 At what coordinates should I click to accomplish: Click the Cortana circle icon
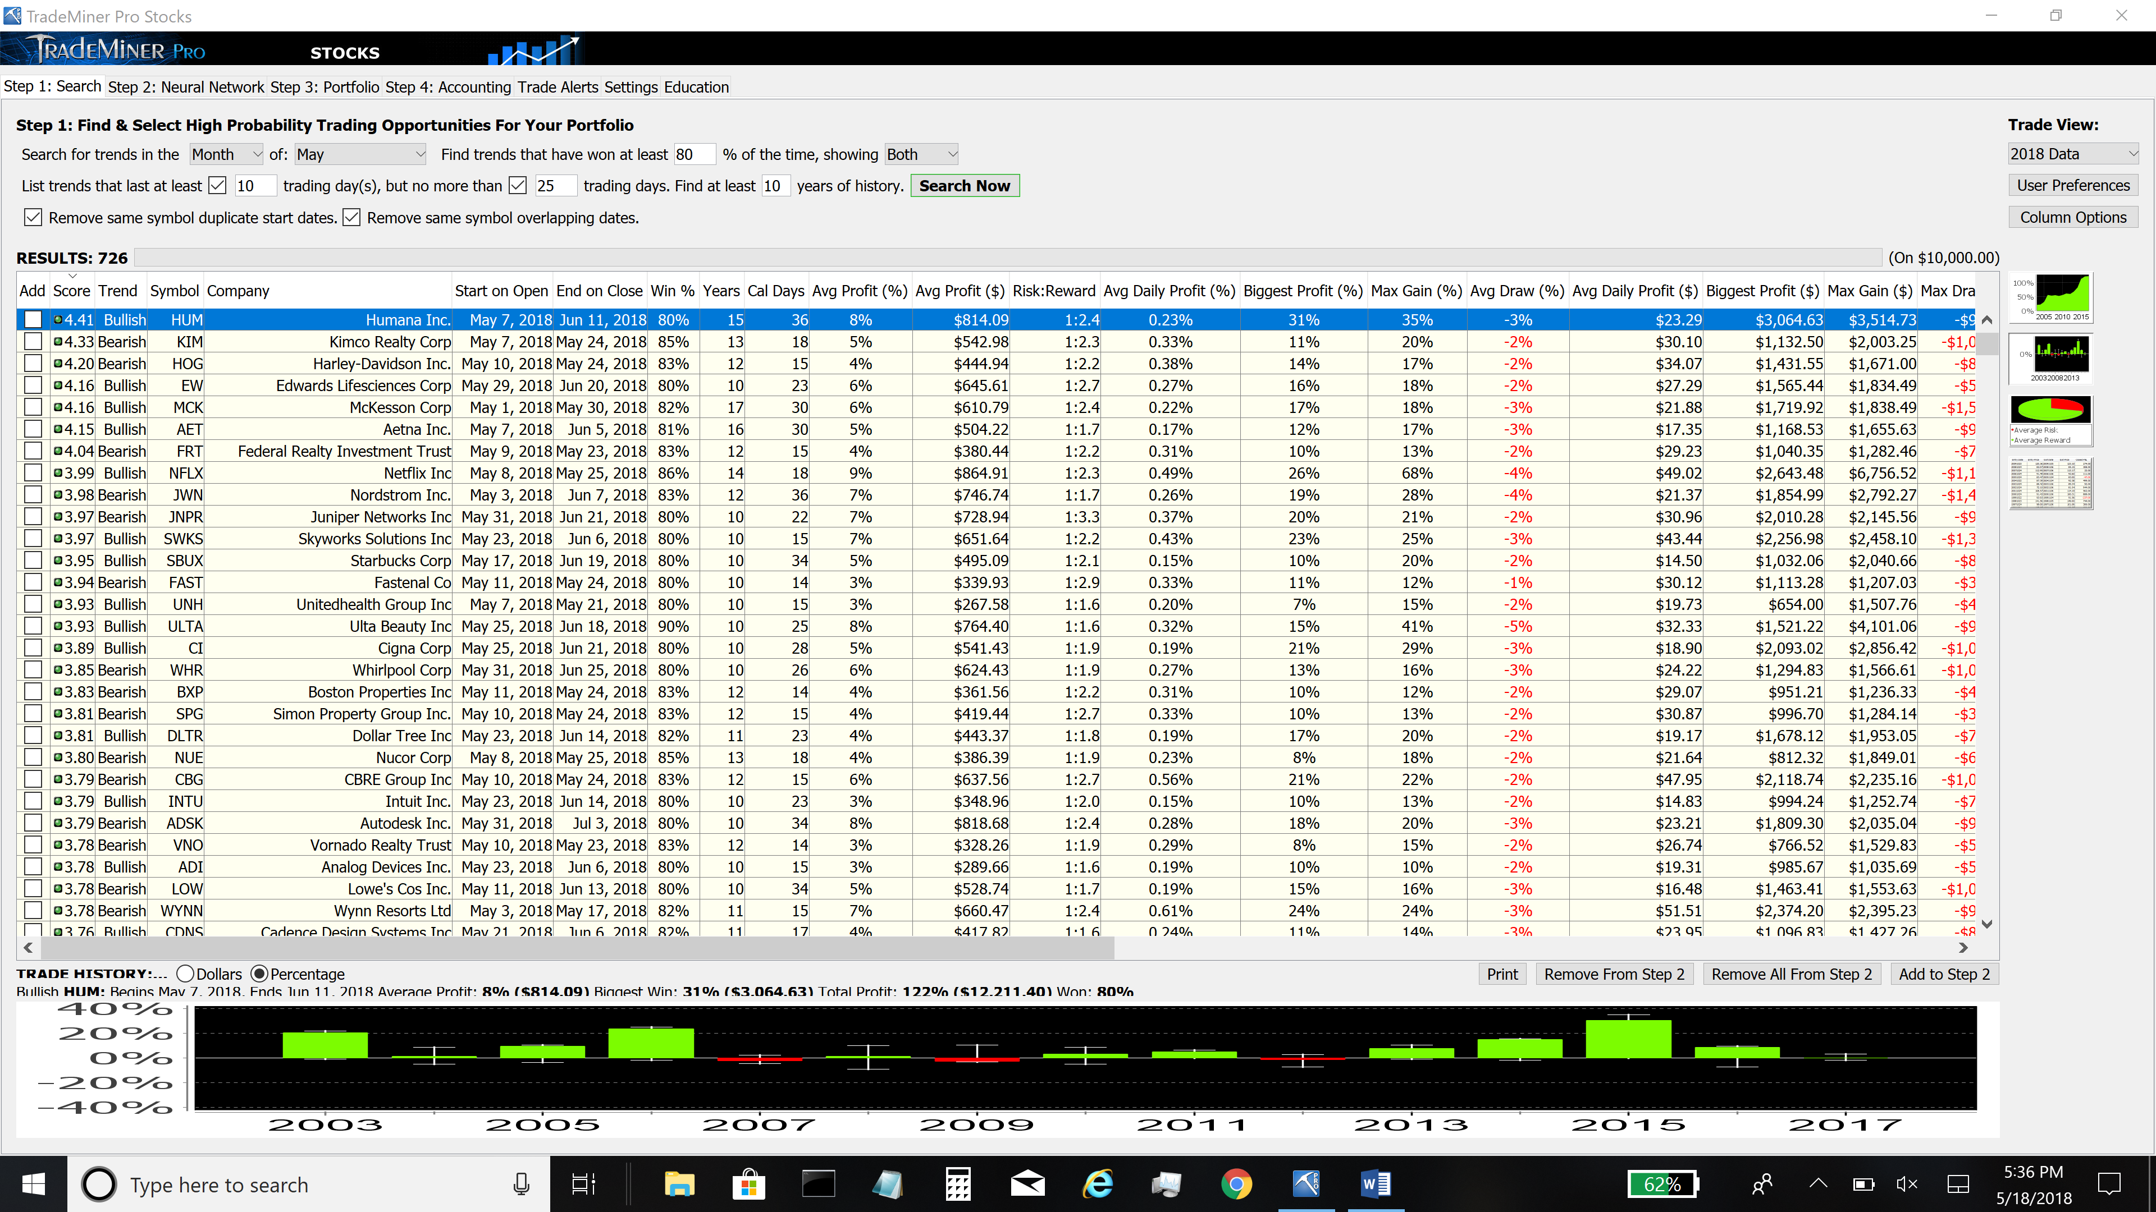coord(99,1185)
